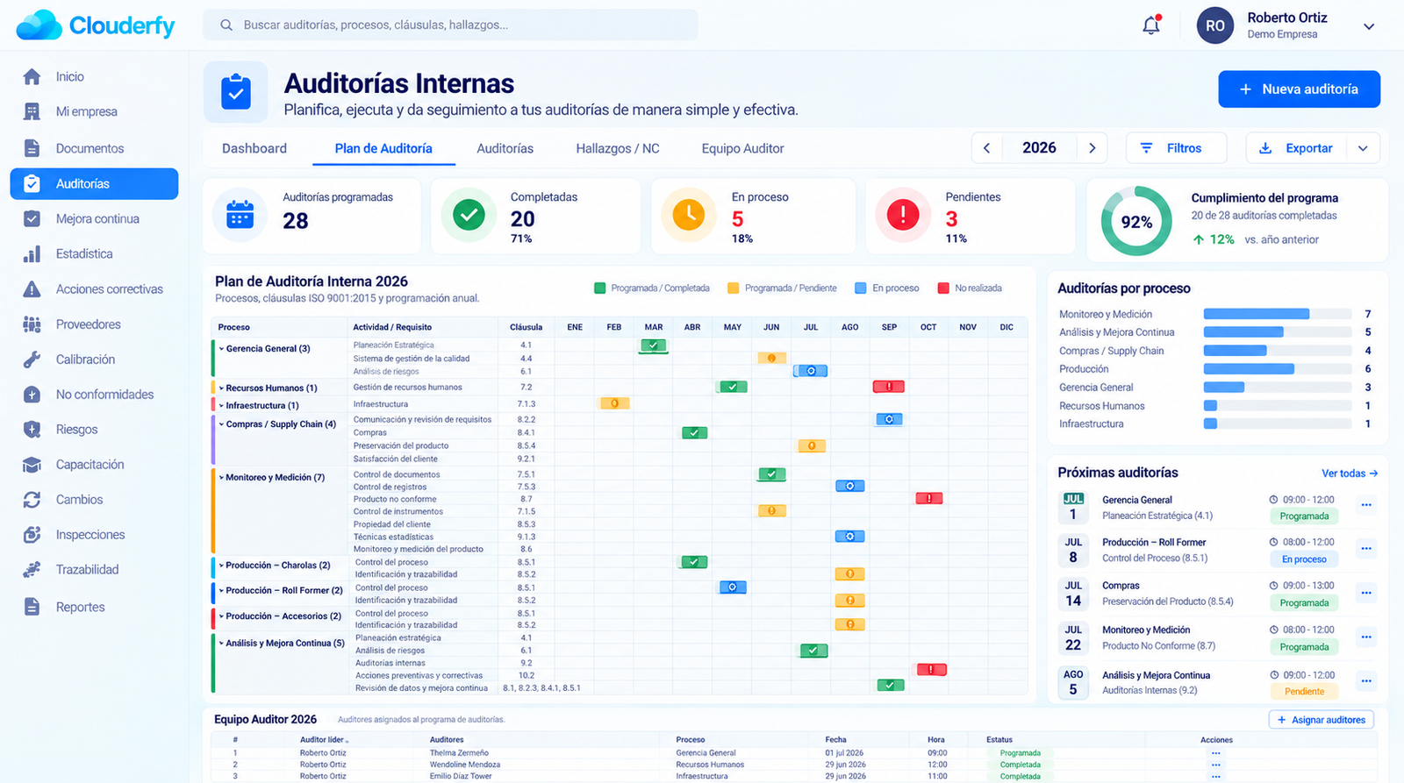Image resolution: width=1404 pixels, height=783 pixels.
Task: Open the Auditorías tab
Action: tap(505, 148)
